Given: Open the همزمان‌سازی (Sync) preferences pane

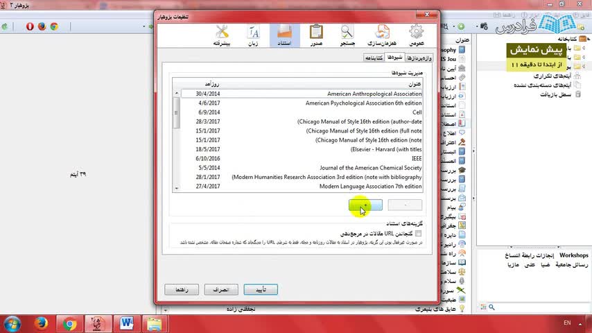Looking at the screenshot, I should 382,35.
